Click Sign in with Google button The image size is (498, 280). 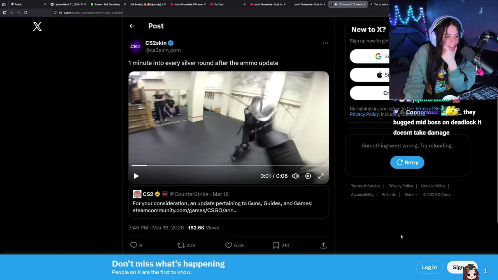[370, 56]
